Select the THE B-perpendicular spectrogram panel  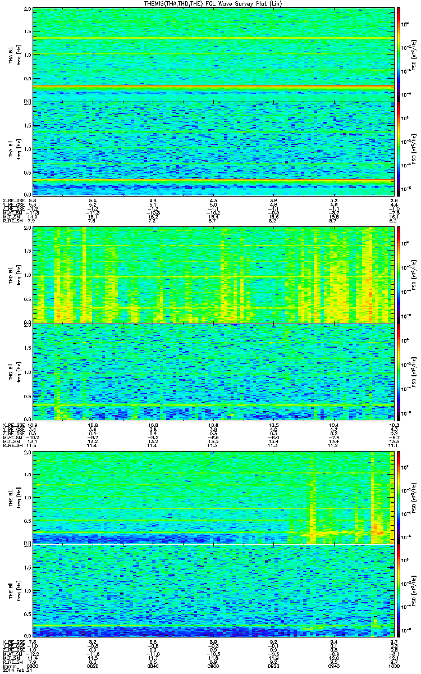coord(212,497)
